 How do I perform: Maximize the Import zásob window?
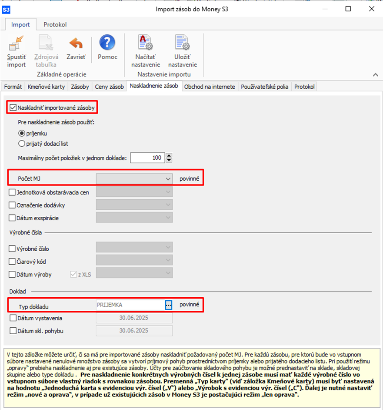coord(348,9)
